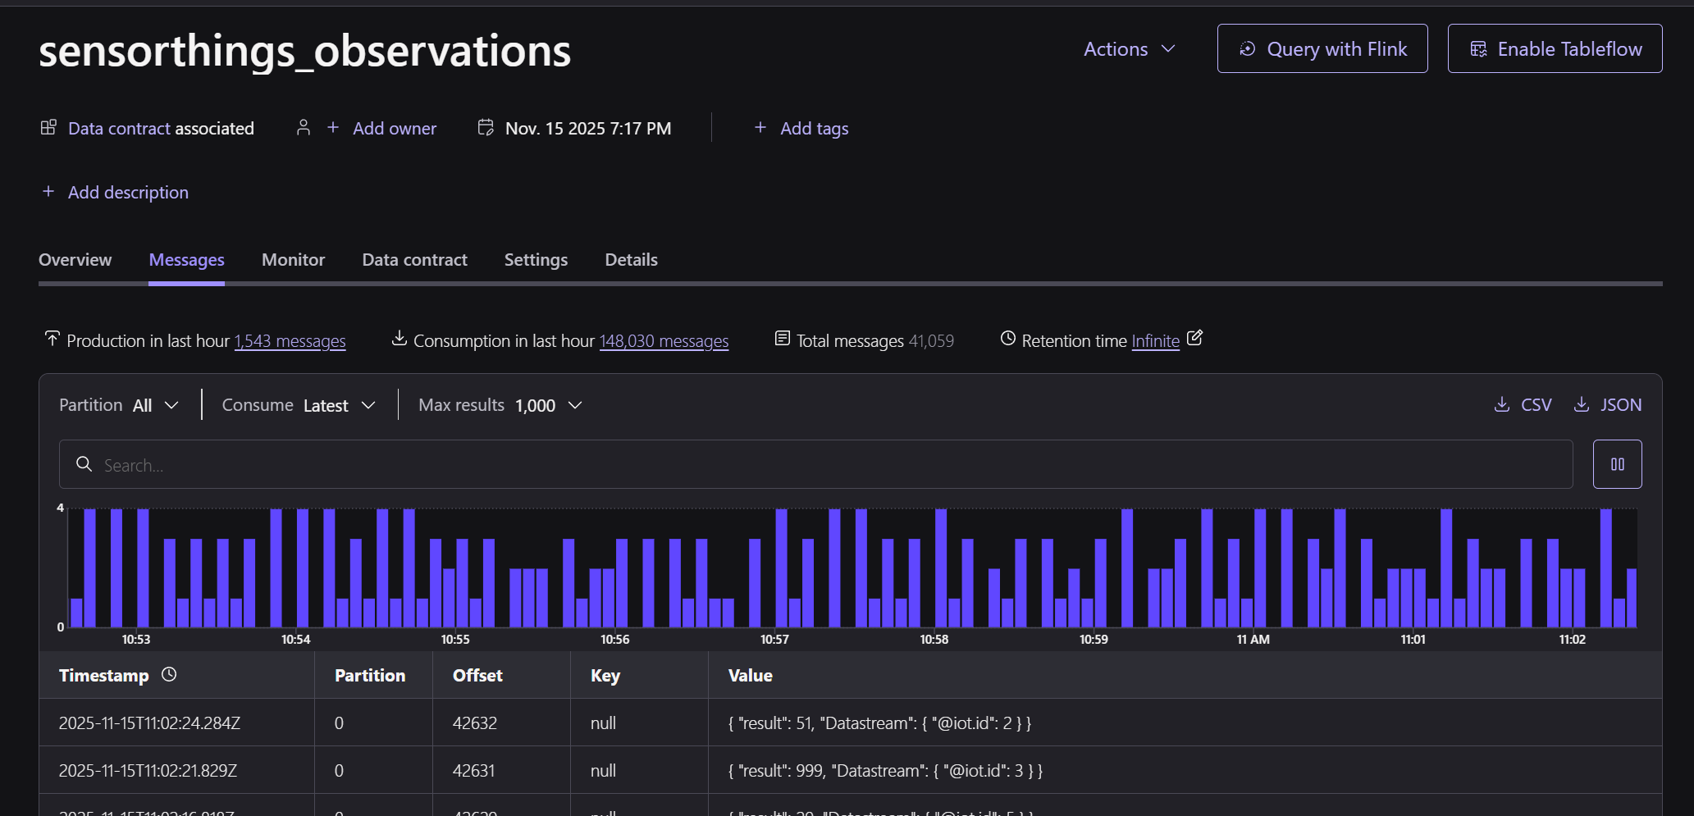Screen dimensions: 1694x816
Task: Download messages as CSV
Action: (x=1523, y=405)
